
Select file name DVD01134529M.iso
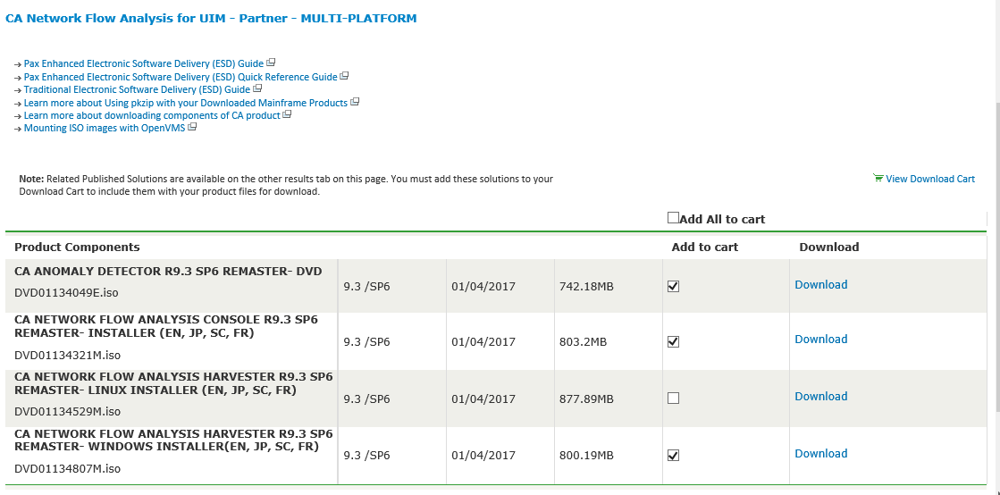pyautogui.click(x=68, y=411)
